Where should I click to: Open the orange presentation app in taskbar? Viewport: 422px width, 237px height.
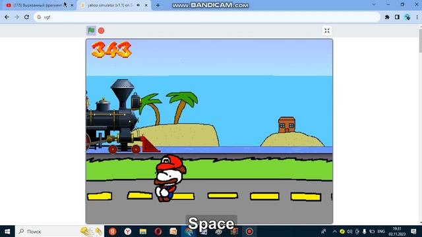(x=173, y=231)
